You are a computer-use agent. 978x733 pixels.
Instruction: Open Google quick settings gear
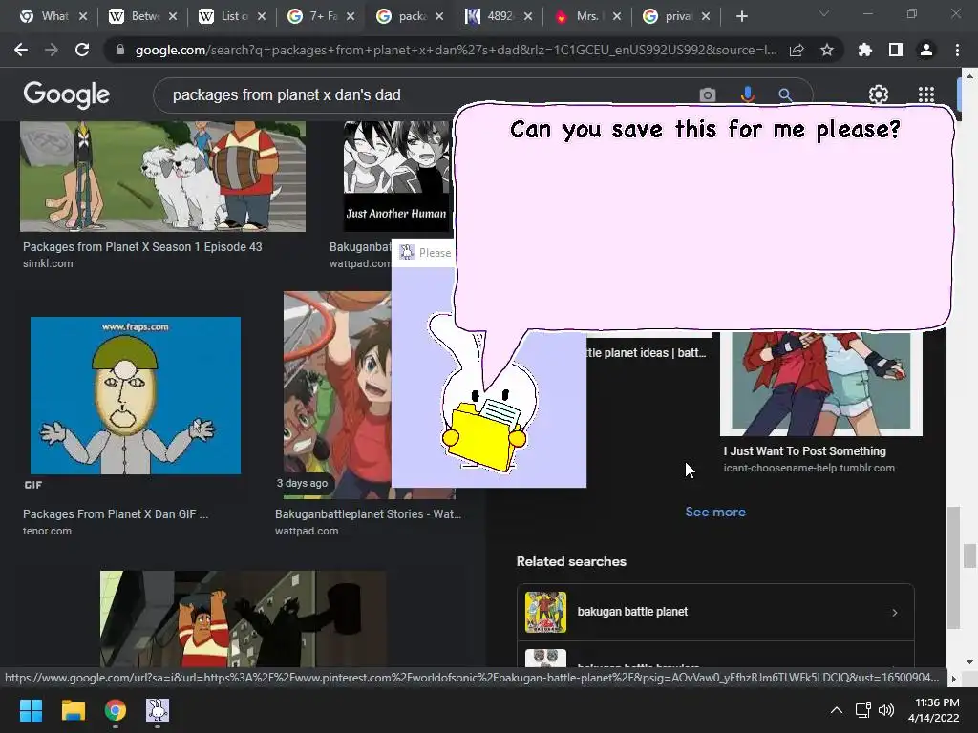point(879,94)
